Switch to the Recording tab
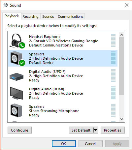Viewport: 132px width, 150px height. click(30, 16)
